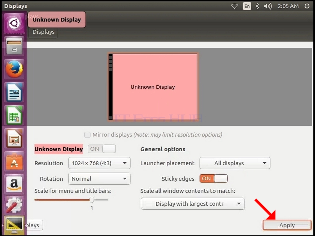Open the Files manager in the launcher

coord(14,46)
